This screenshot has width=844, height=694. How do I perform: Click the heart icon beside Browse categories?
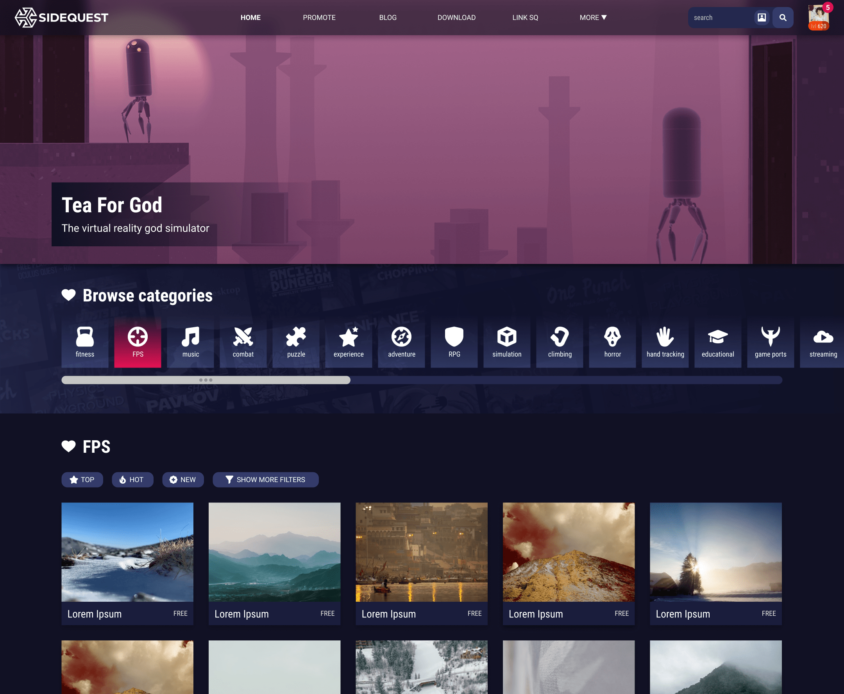pos(69,295)
